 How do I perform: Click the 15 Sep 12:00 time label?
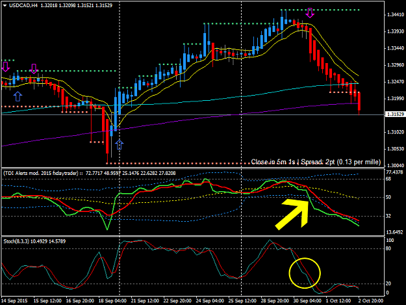[47, 300]
